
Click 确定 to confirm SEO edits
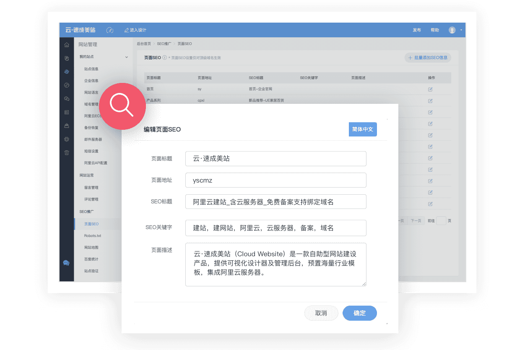pos(360,313)
